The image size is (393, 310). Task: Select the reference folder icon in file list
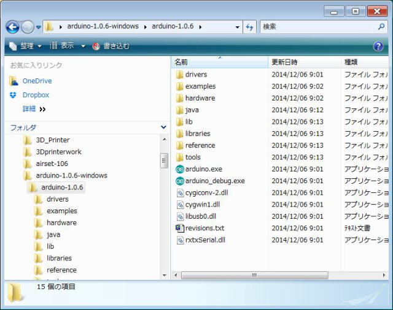point(179,145)
